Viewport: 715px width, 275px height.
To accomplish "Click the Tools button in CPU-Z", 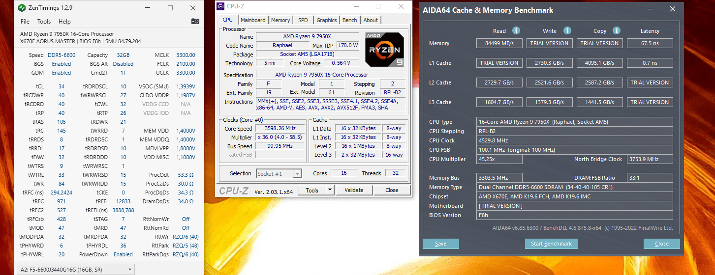I will pyautogui.click(x=312, y=190).
